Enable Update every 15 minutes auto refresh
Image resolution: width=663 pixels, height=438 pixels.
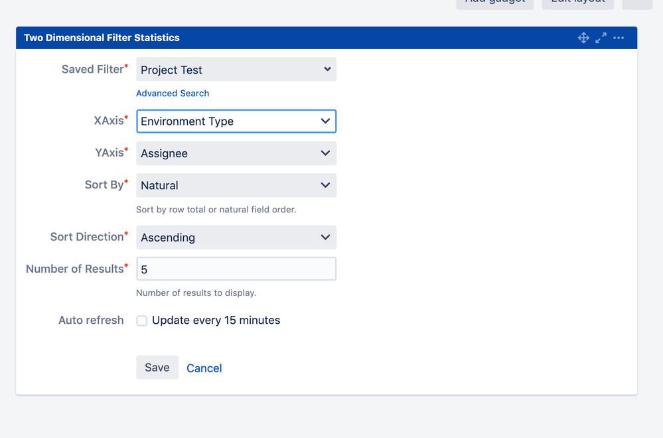click(142, 321)
